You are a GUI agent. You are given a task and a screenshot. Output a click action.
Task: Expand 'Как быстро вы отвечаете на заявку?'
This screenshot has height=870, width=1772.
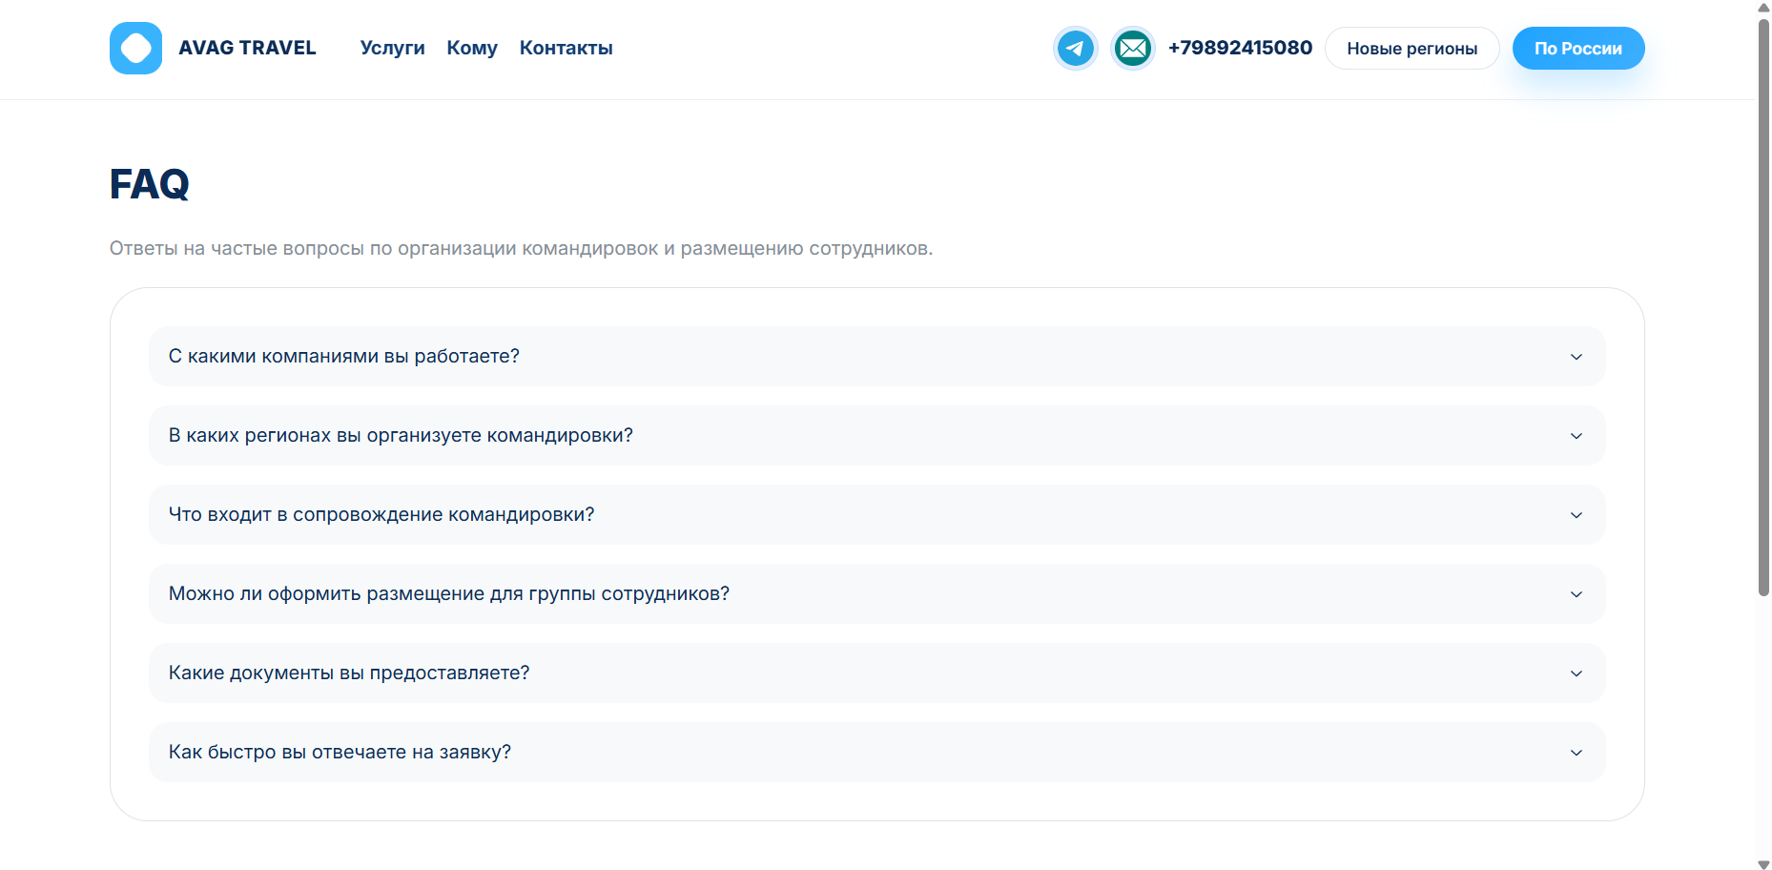click(x=876, y=752)
